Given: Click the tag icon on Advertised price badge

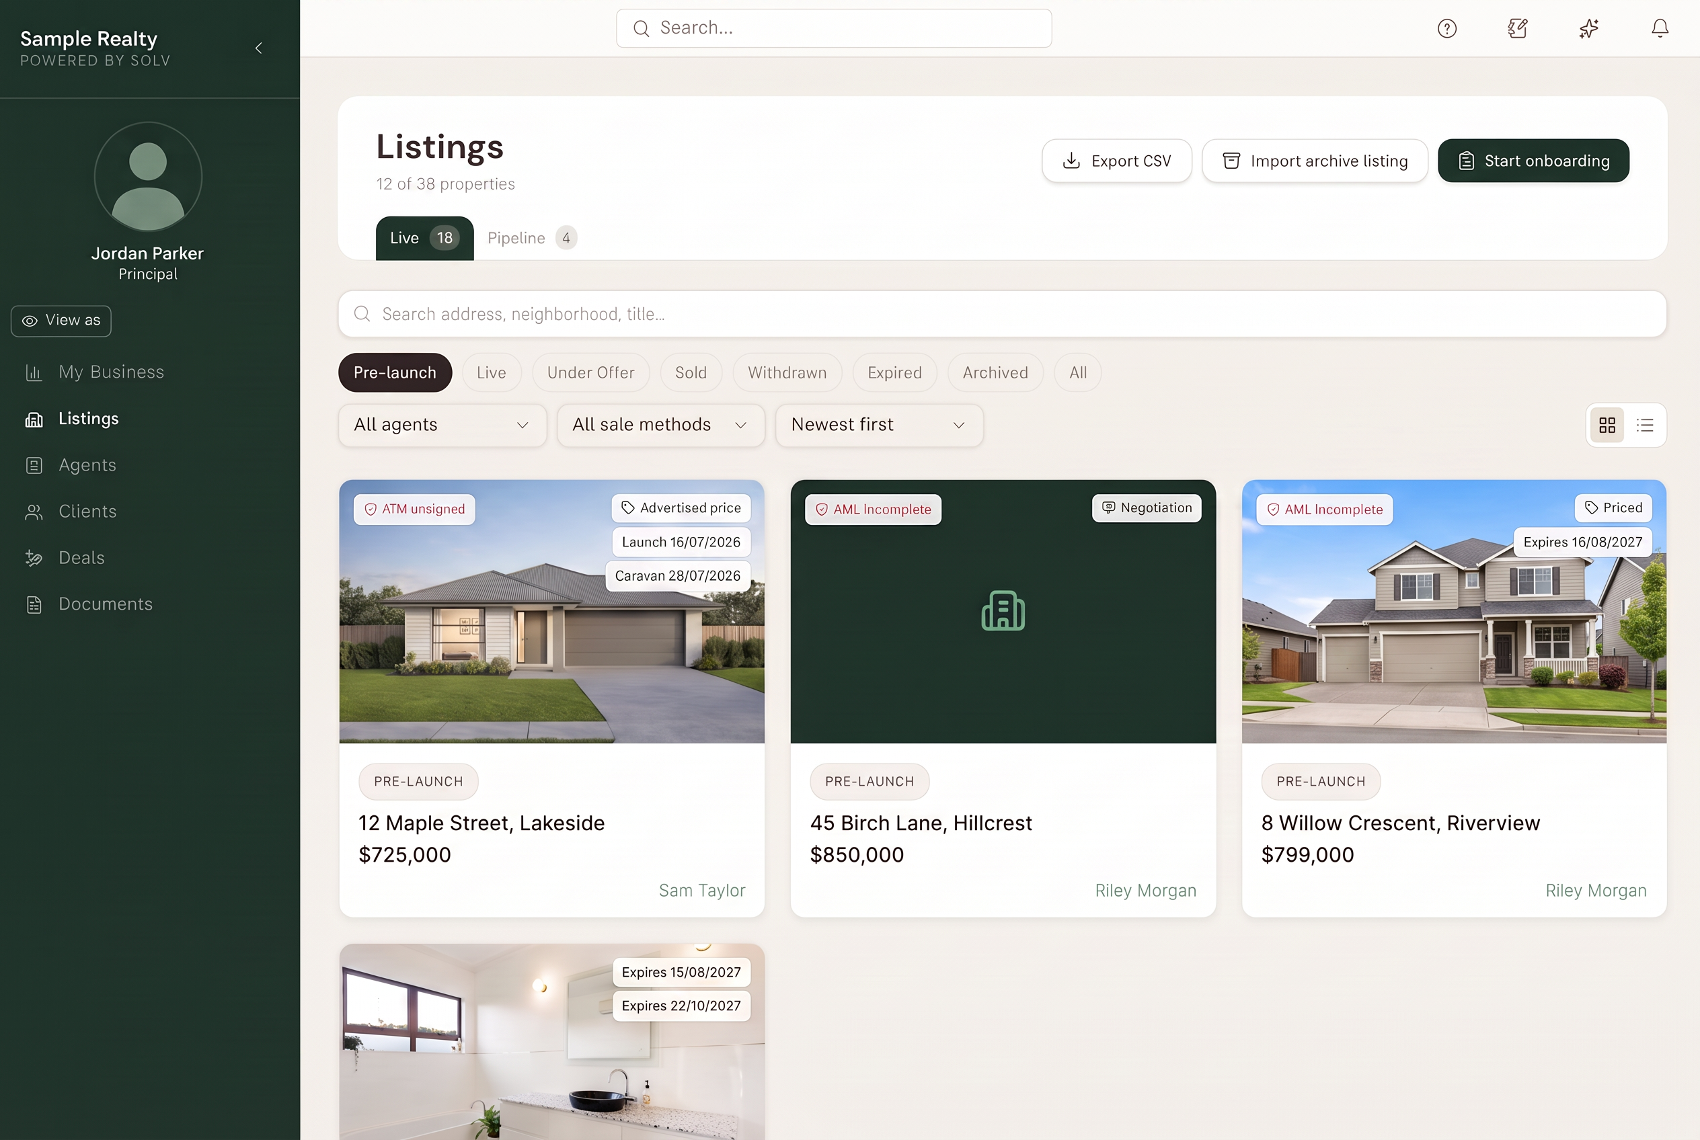Looking at the screenshot, I should (x=628, y=507).
